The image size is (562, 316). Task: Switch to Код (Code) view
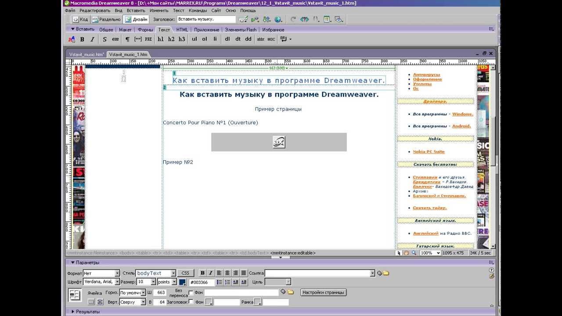[x=80, y=19]
